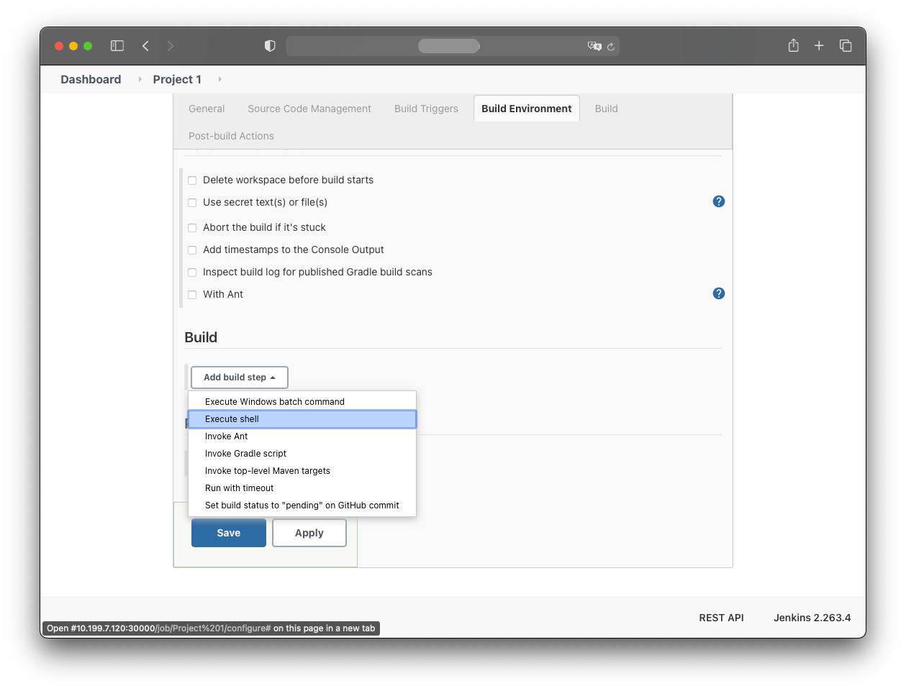Click the browser address bar

[x=449, y=46]
